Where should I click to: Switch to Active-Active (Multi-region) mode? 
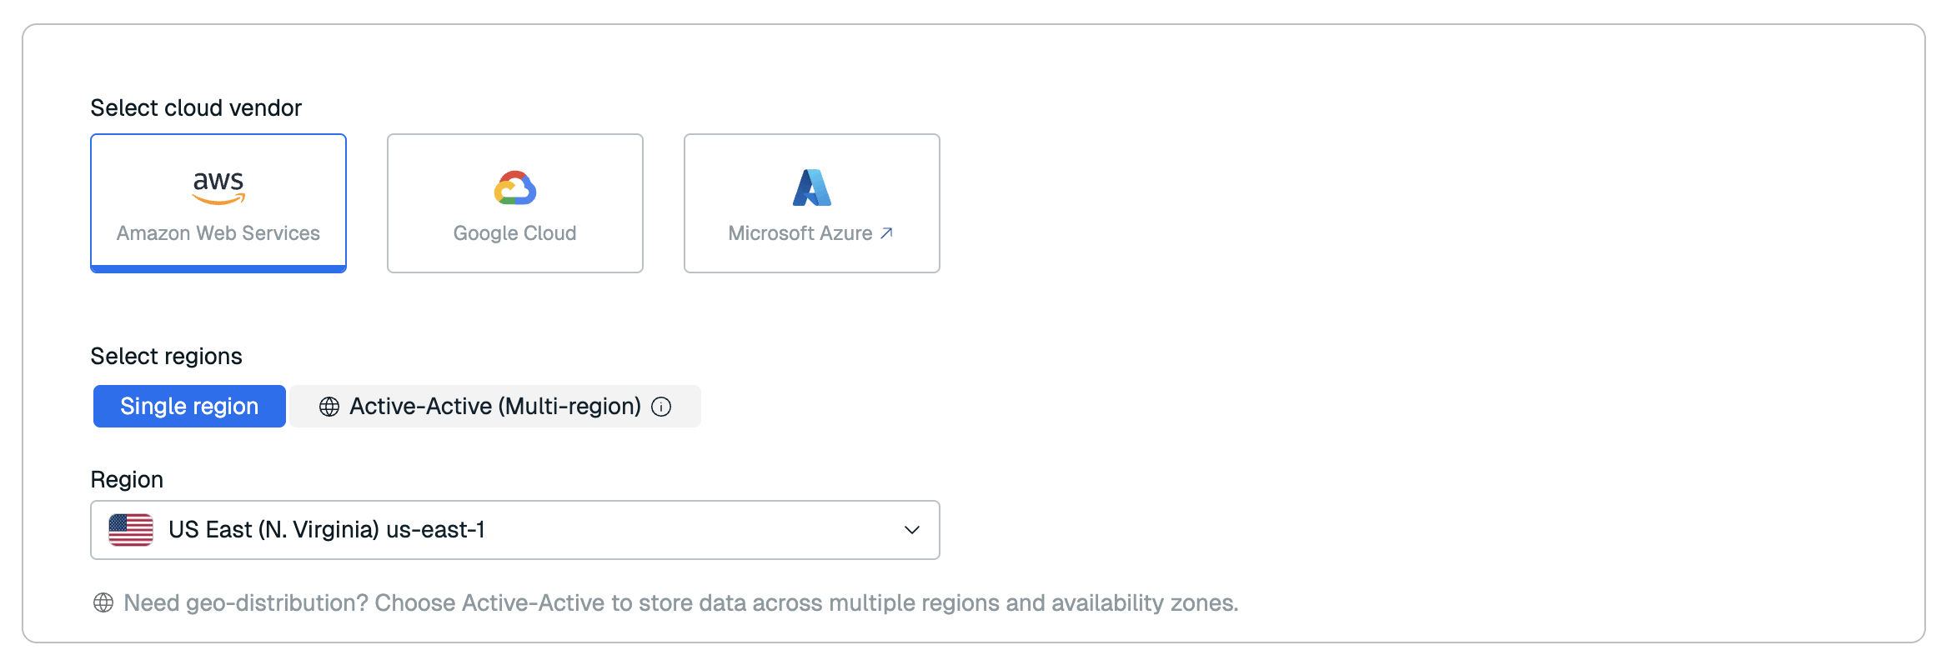494,407
